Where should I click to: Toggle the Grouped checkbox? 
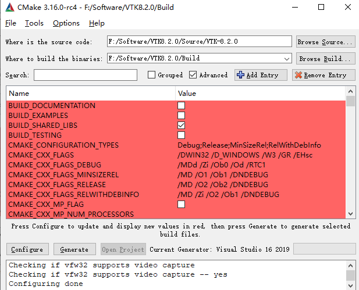point(151,75)
